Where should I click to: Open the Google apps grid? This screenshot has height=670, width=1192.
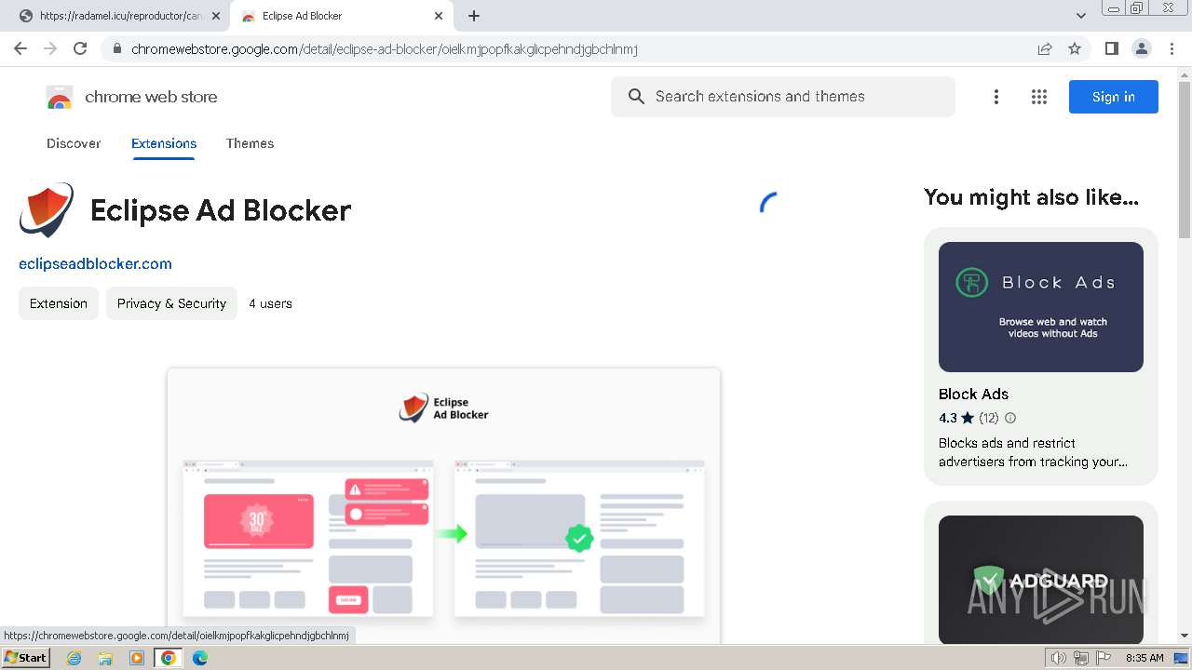pos(1039,97)
